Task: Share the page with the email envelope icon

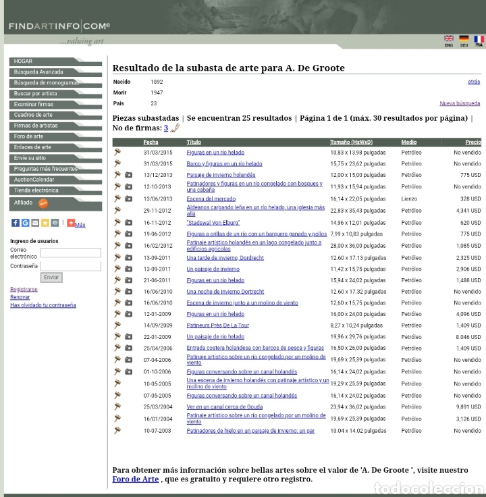Action: tap(35, 223)
